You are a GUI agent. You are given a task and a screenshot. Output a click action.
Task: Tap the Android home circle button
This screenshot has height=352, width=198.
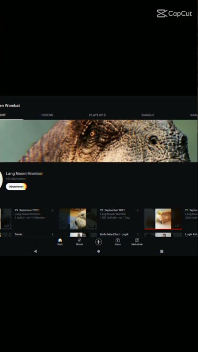click(x=99, y=251)
